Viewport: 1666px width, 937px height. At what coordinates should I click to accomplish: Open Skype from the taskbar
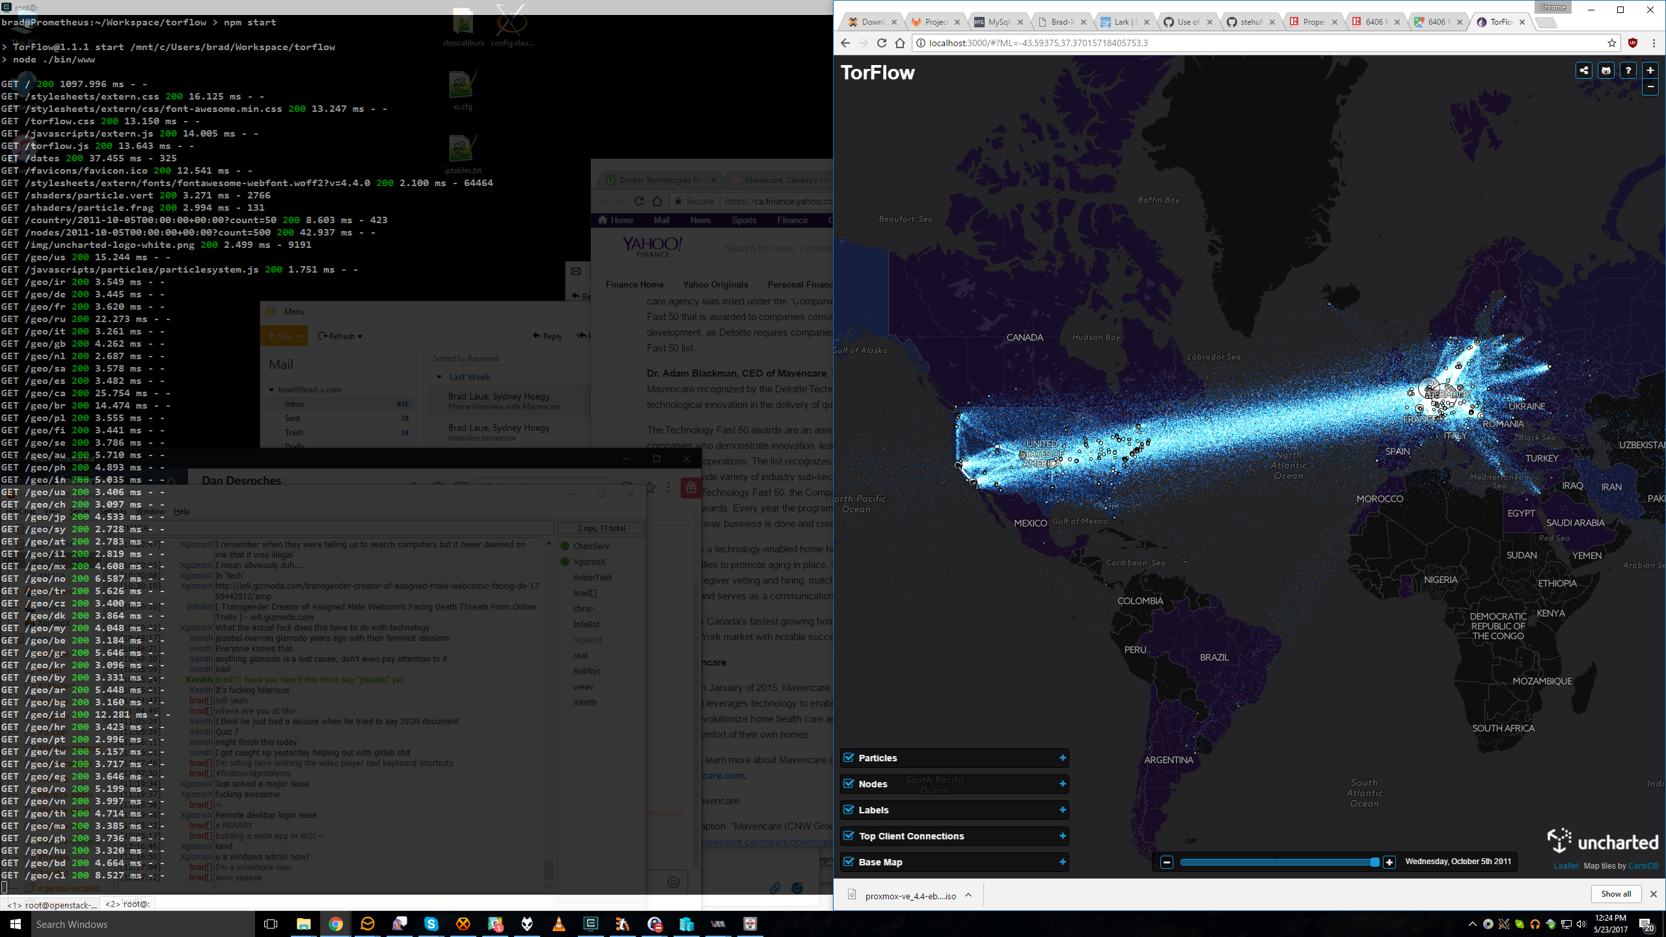431,924
